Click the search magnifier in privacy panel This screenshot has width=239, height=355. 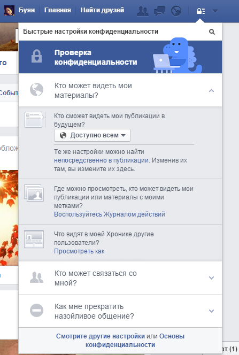click(212, 32)
